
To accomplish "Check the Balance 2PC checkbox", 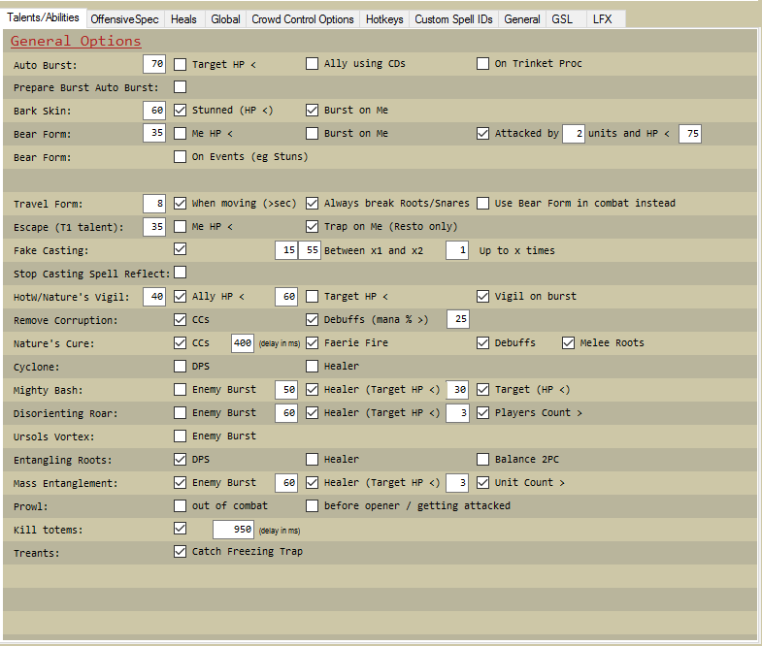I will pyautogui.click(x=482, y=459).
